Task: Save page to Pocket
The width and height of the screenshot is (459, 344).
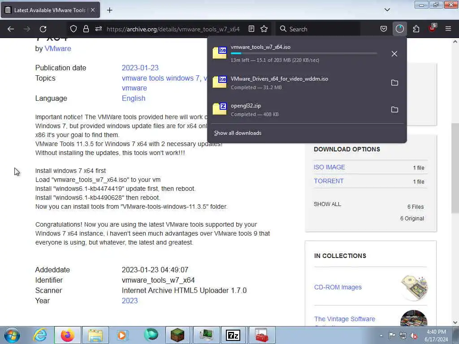Action: [x=384, y=29]
